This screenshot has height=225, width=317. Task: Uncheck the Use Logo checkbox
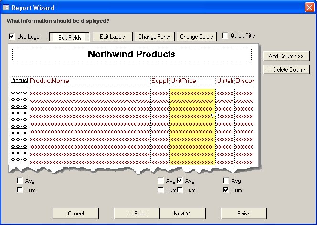(12, 37)
